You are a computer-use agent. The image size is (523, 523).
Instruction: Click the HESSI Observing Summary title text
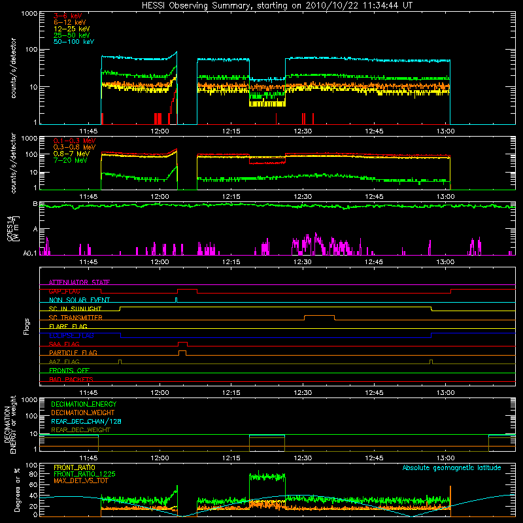(x=277, y=6)
